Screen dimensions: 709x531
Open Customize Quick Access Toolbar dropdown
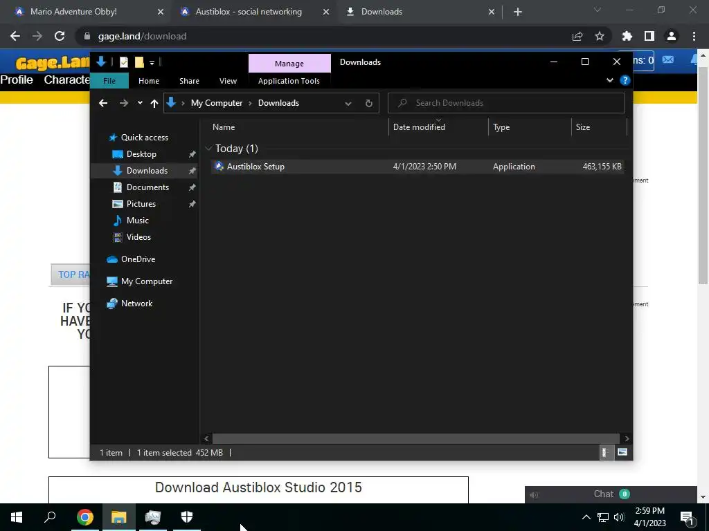[152, 63]
